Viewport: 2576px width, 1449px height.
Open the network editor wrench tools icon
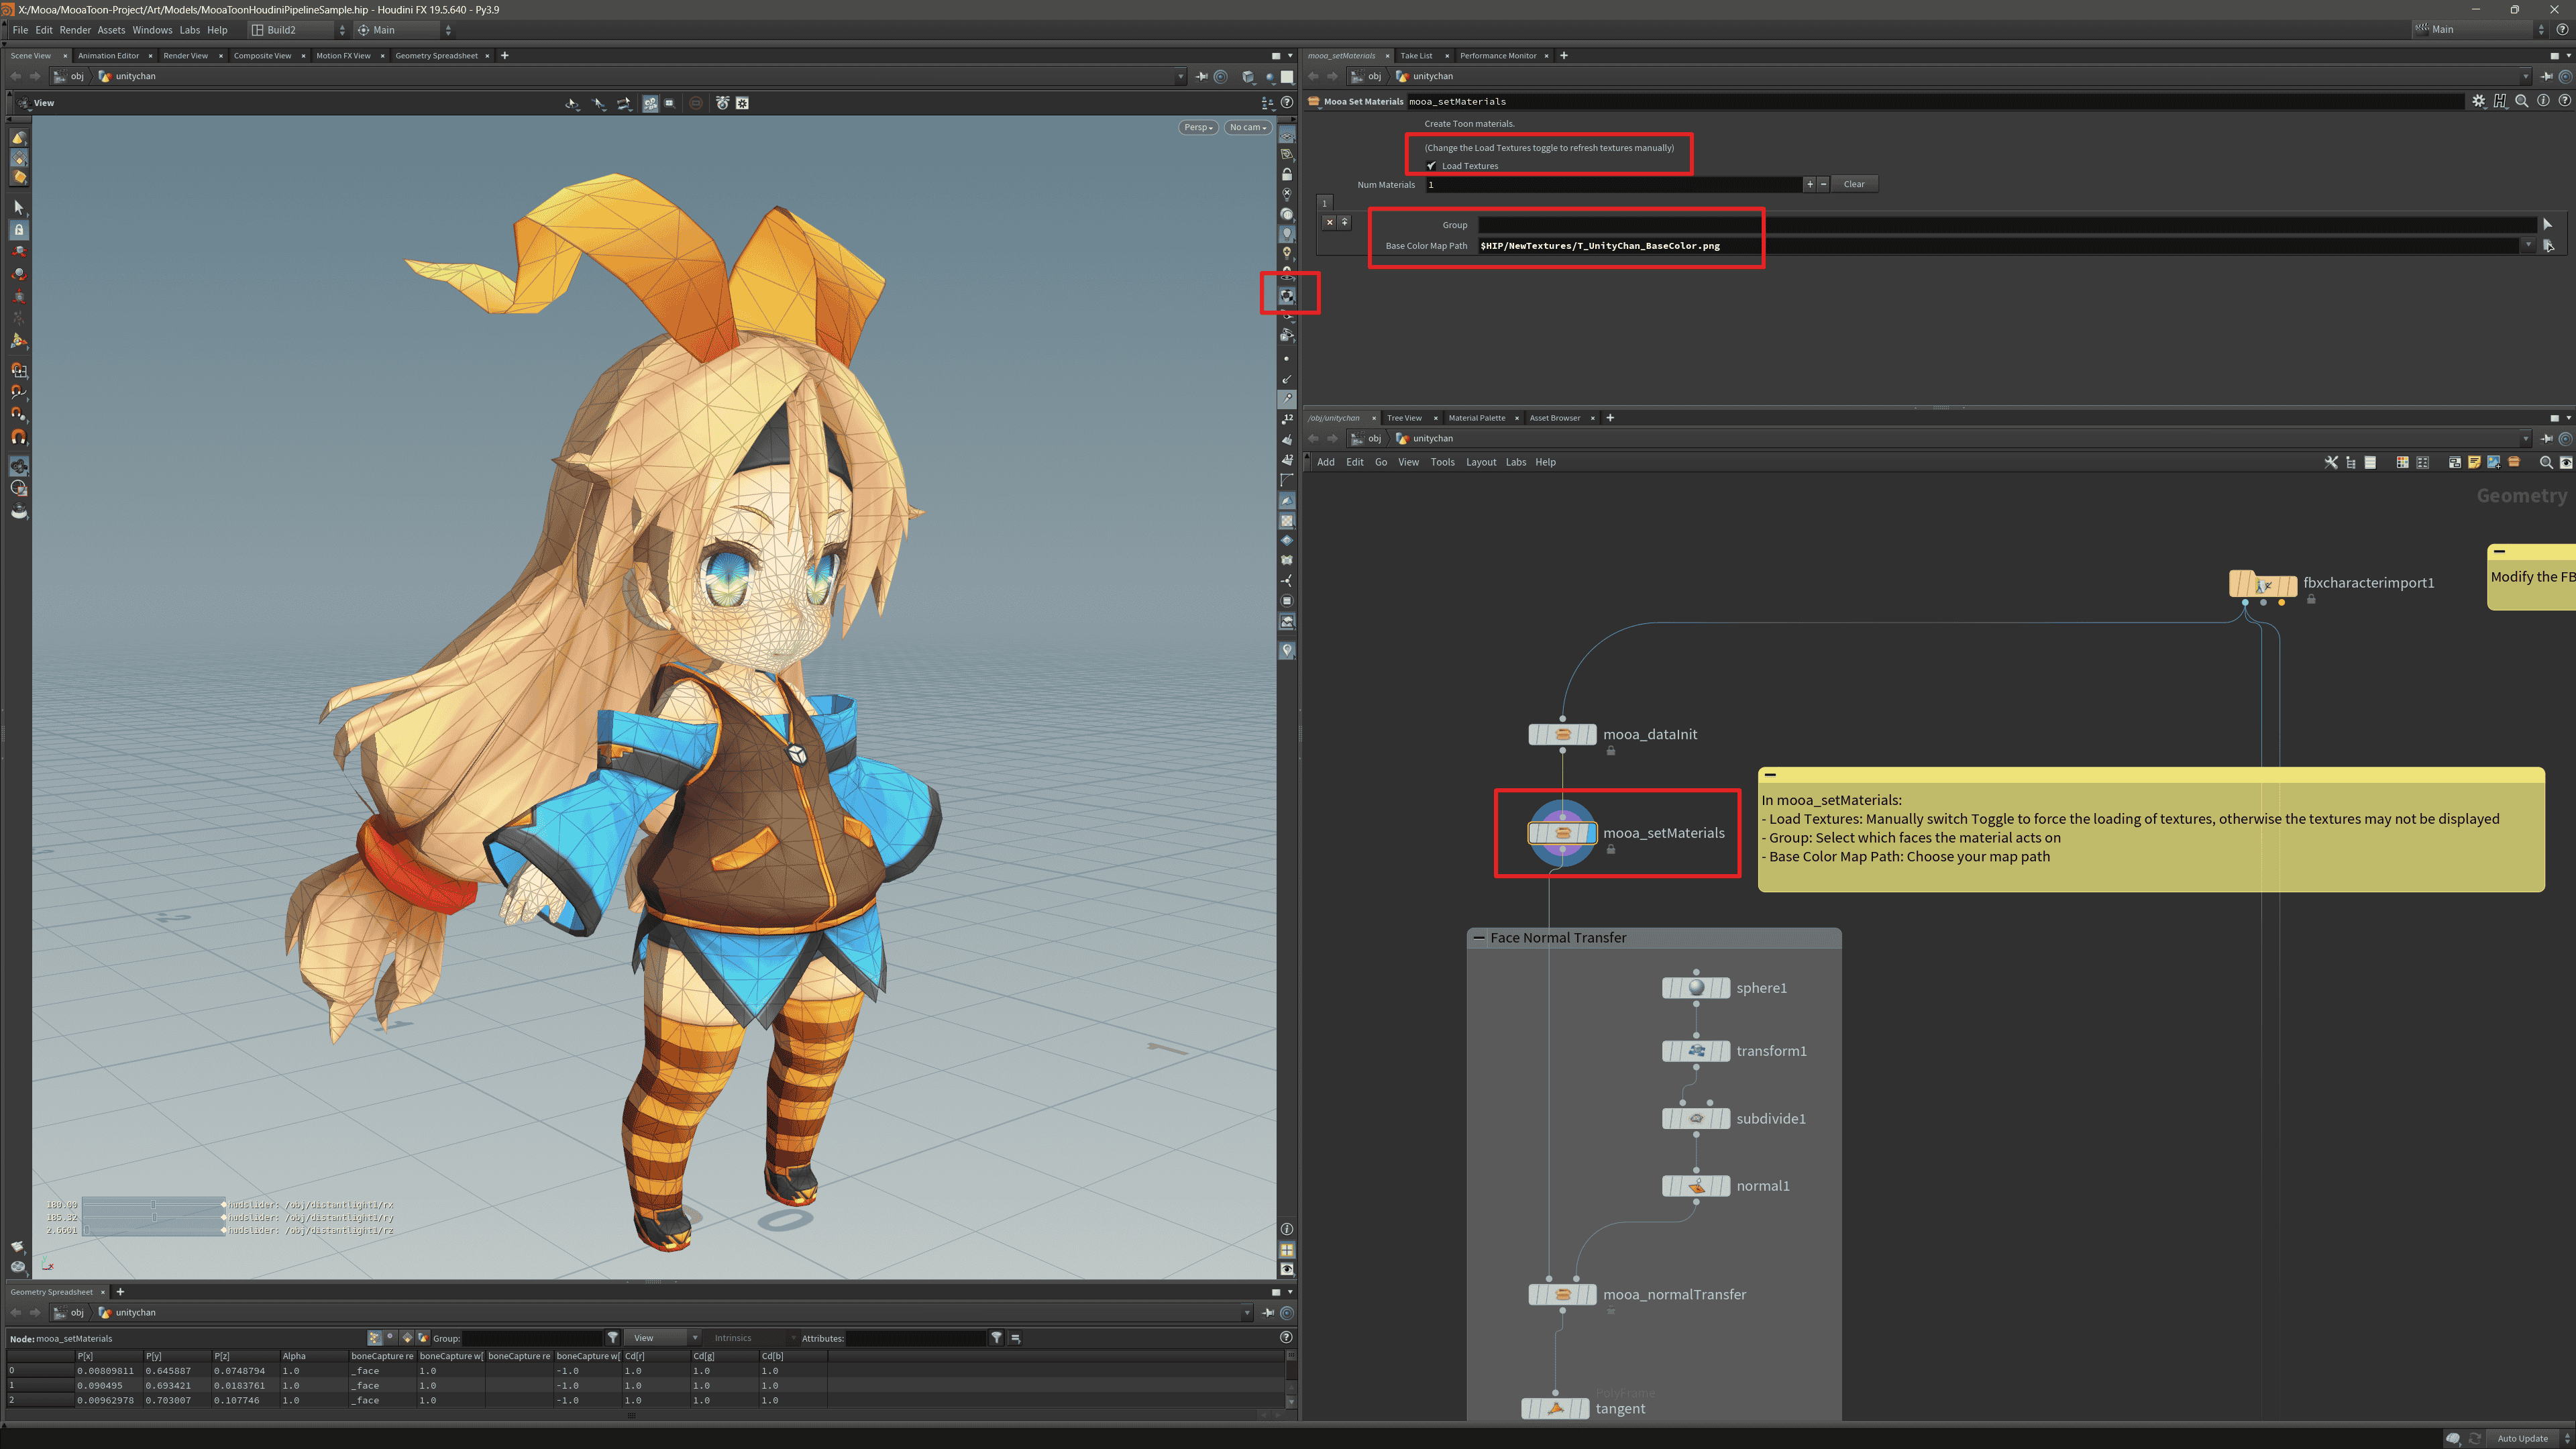2331,462
